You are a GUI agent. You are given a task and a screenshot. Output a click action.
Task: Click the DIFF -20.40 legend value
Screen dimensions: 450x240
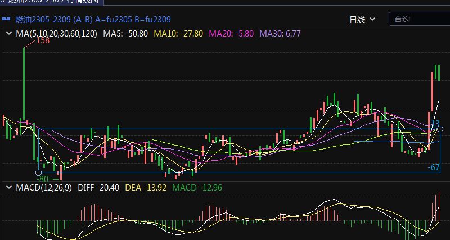point(98,187)
